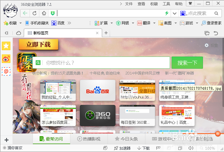Switch to 热播影视 tab

[x=89, y=139]
